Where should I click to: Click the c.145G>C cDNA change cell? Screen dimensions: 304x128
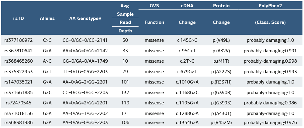pyautogui.click(x=187, y=40)
